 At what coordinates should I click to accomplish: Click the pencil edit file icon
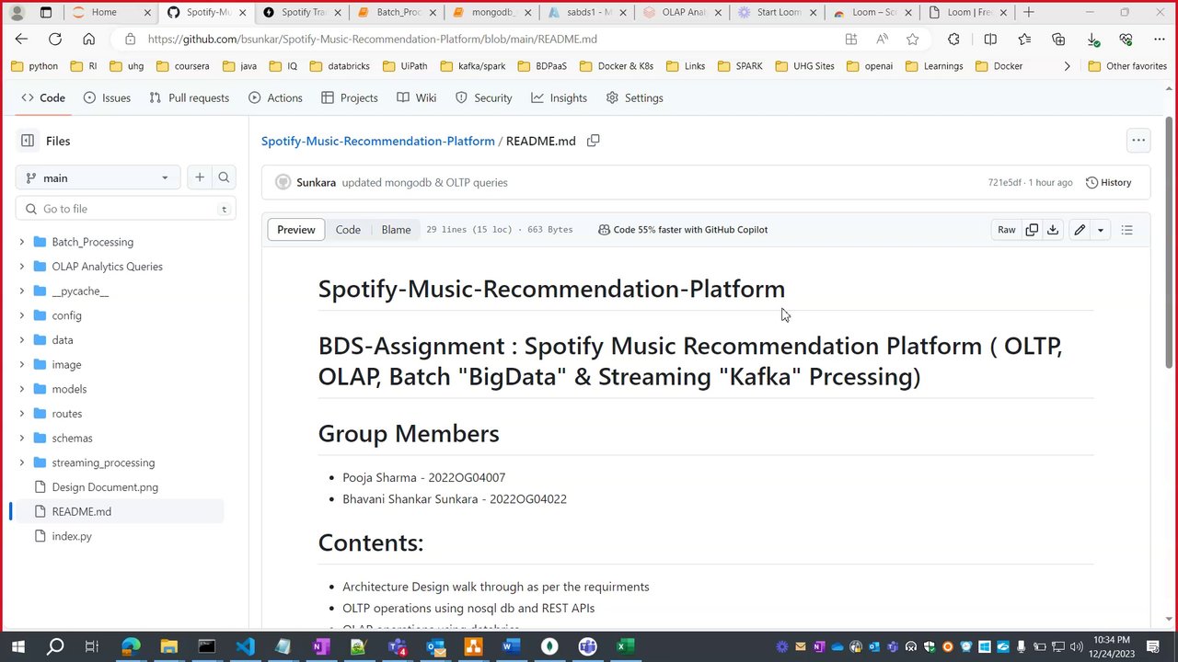tap(1080, 230)
